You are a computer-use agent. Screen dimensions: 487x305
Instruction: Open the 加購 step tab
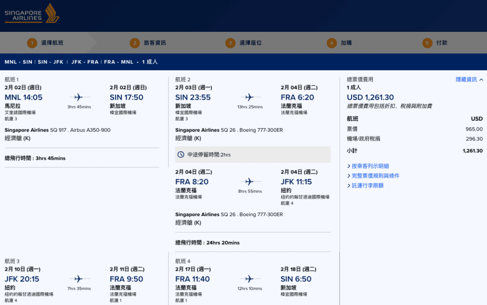click(x=346, y=43)
